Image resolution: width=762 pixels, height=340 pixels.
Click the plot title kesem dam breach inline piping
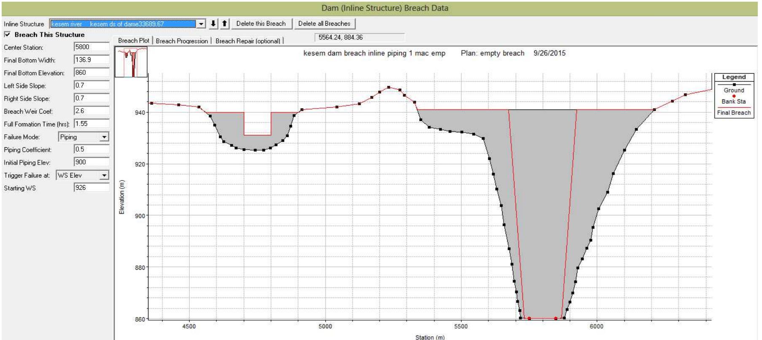click(x=374, y=53)
